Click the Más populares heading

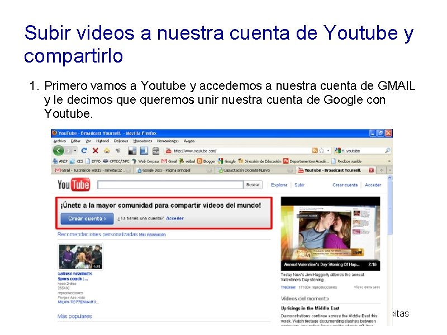[x=75, y=316]
